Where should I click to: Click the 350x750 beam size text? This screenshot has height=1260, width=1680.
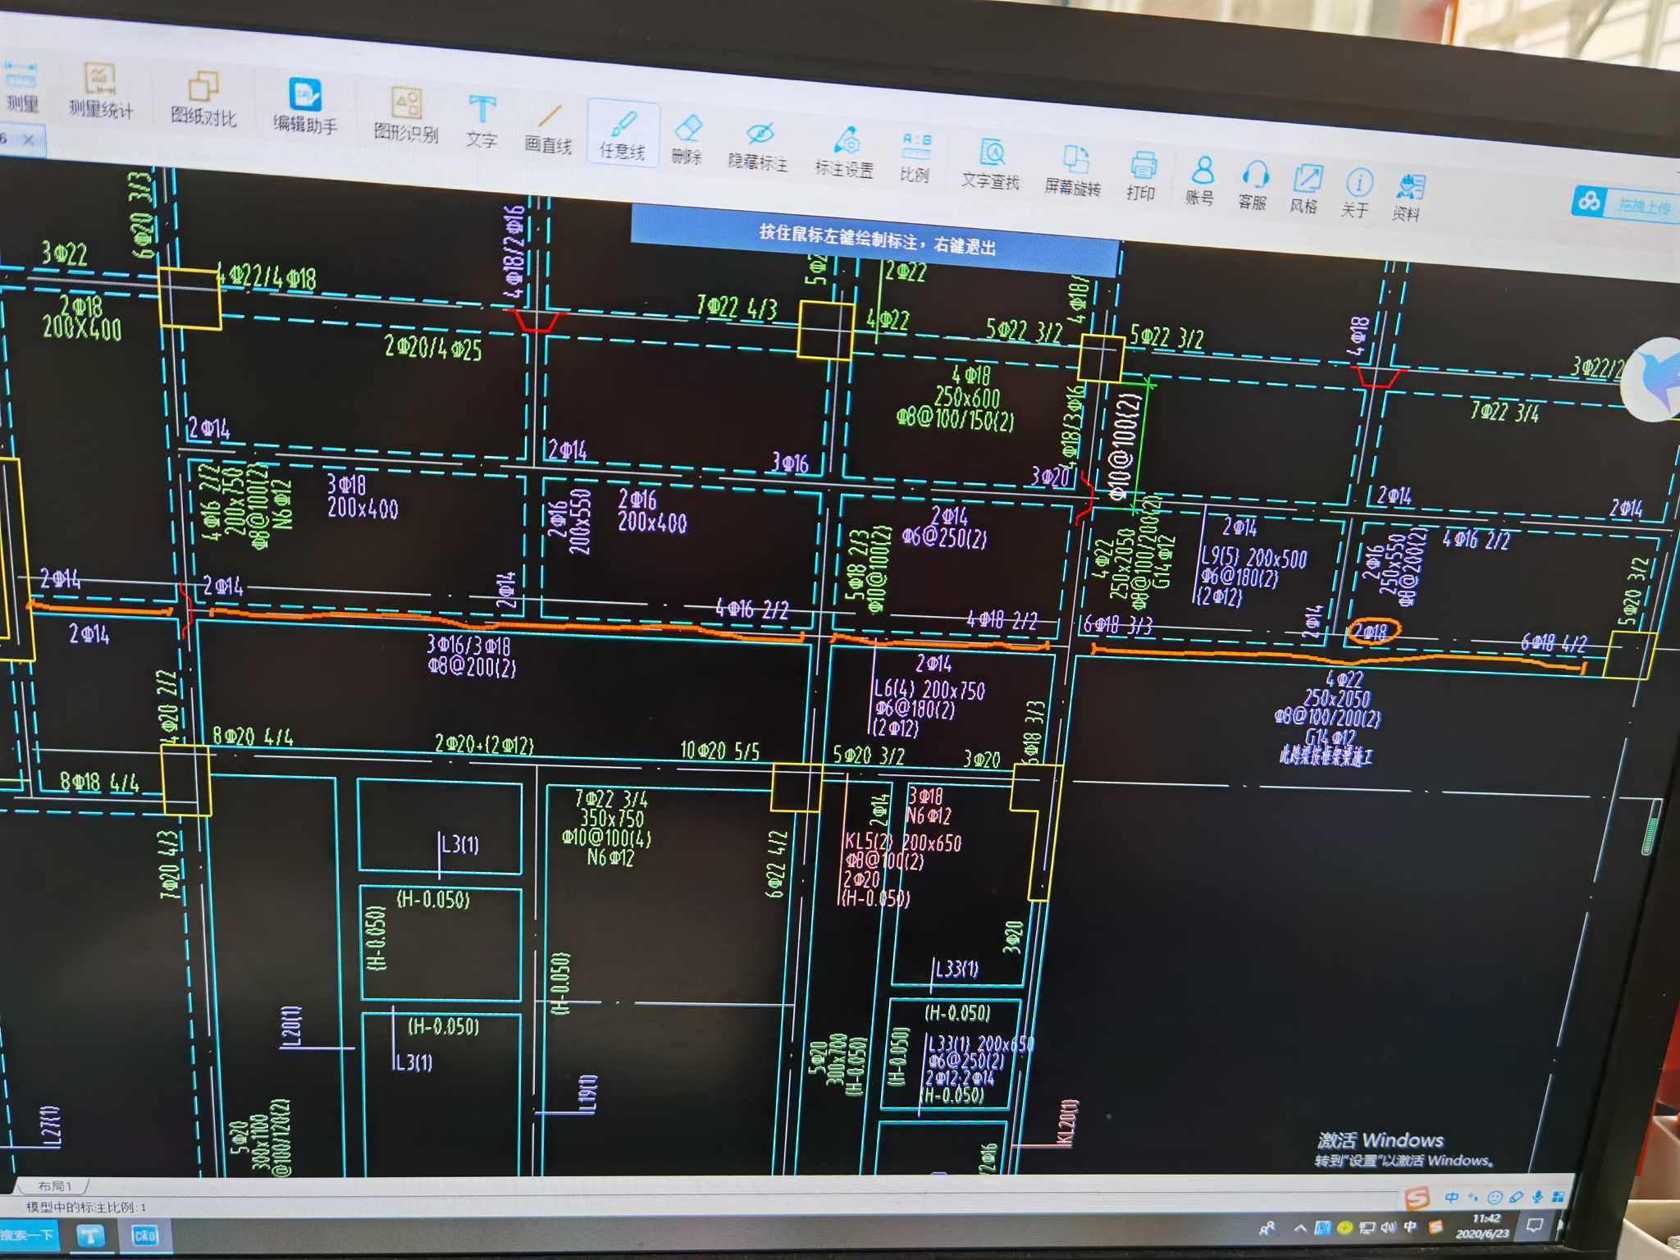(x=611, y=818)
